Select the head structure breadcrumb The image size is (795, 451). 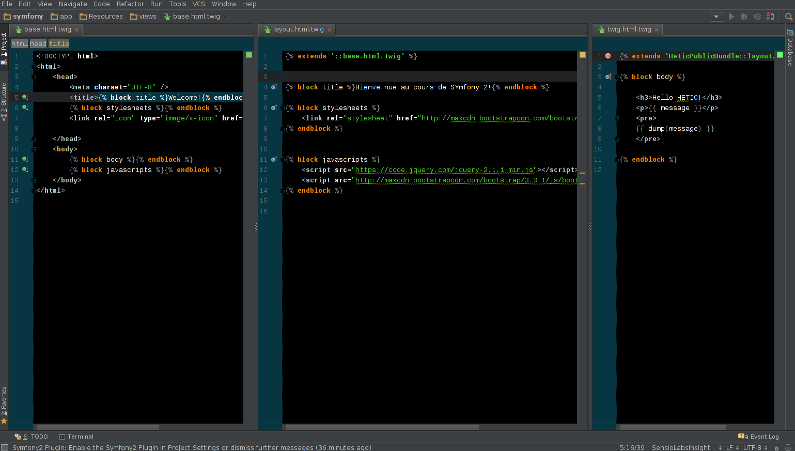pyautogui.click(x=38, y=44)
